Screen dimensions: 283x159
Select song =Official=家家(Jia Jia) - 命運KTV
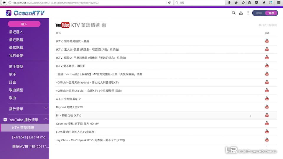click(x=89, y=91)
